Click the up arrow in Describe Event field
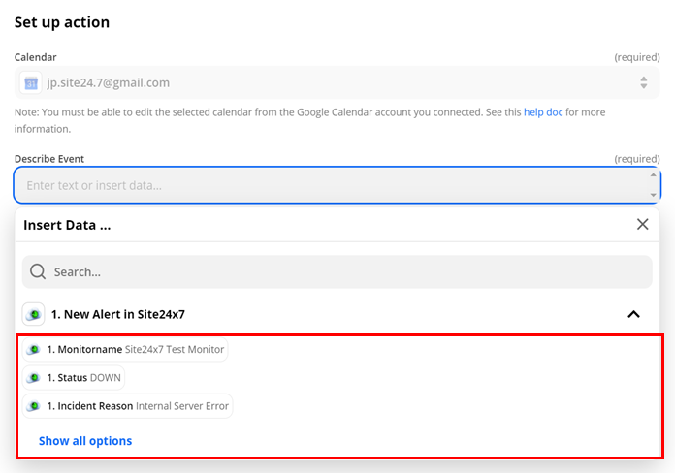This screenshot has width=675, height=473. coord(653,175)
